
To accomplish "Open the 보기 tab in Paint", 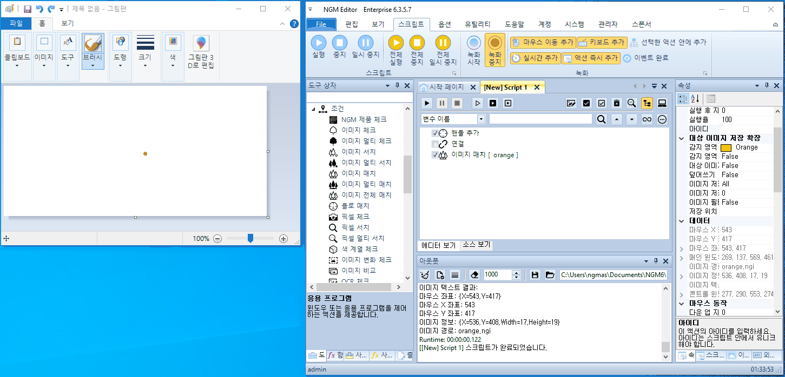I will [x=67, y=23].
